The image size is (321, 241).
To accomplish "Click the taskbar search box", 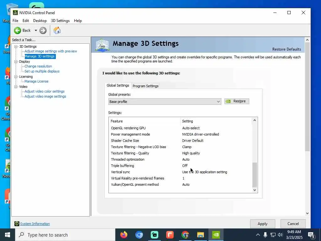I will pyautogui.click(x=65, y=235).
